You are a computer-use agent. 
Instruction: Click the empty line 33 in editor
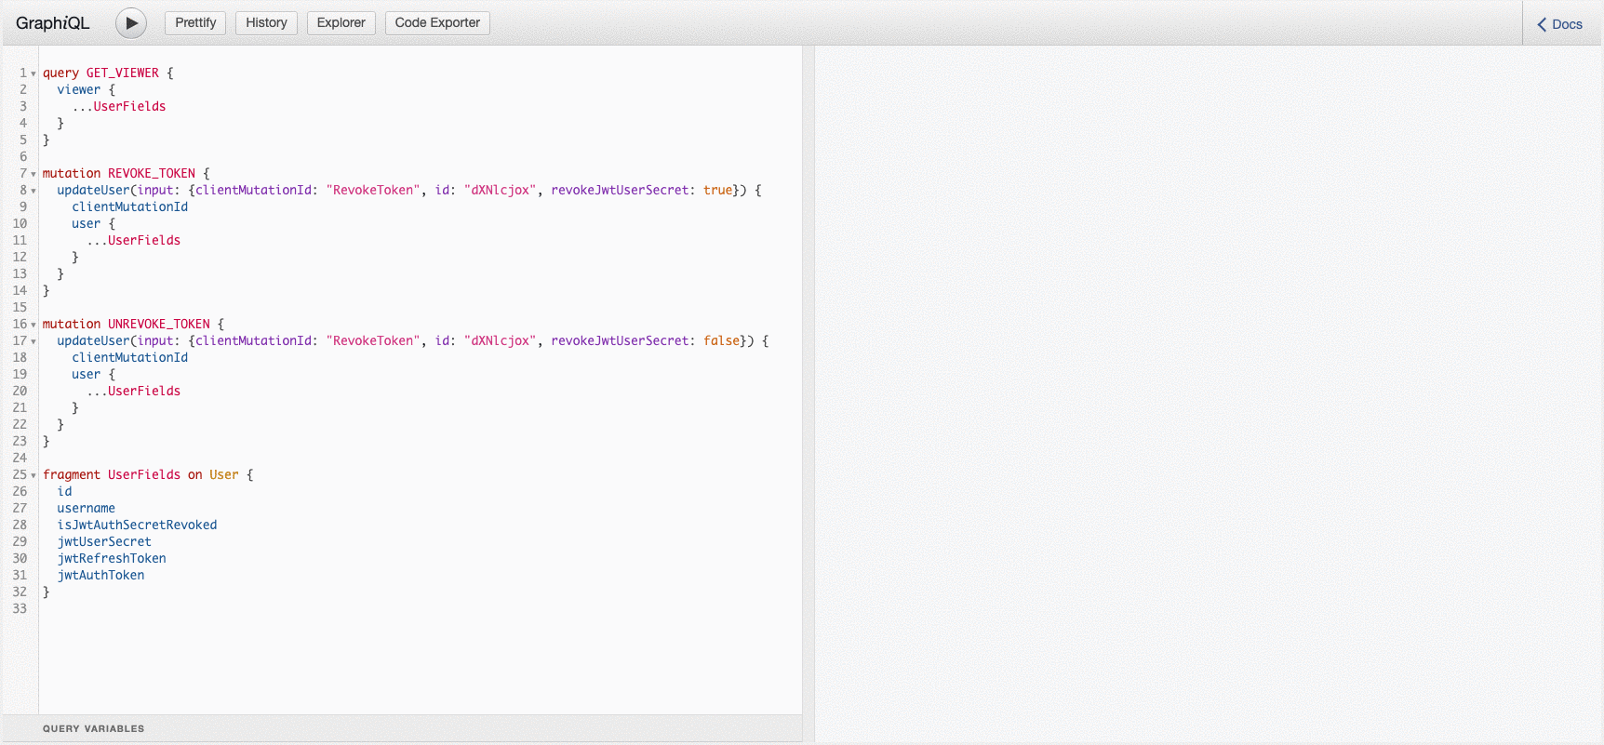coord(421,608)
